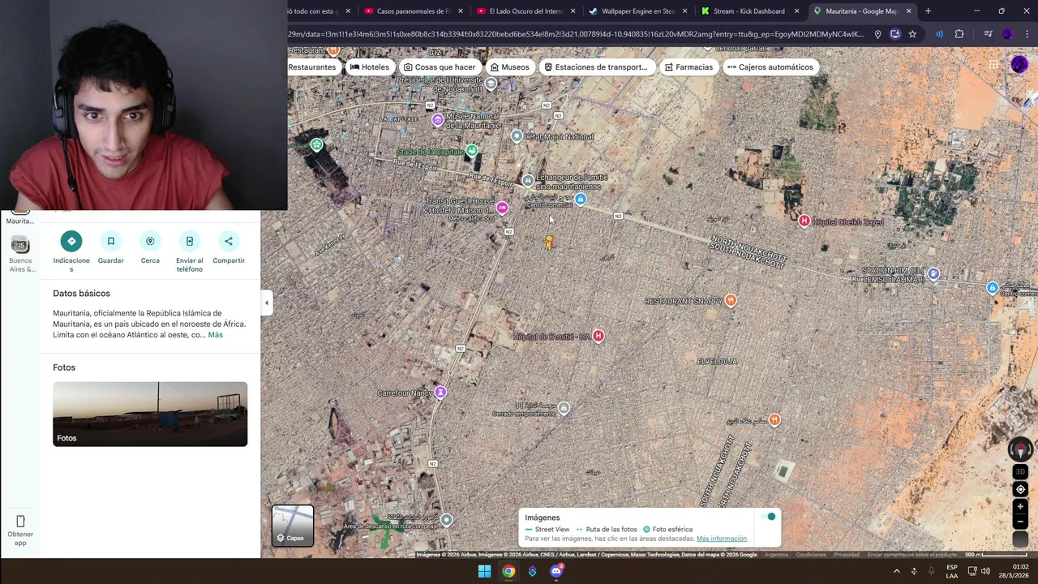Viewport: 1038px width, 584px height.
Task: Bookmark this page with star icon
Action: point(912,34)
